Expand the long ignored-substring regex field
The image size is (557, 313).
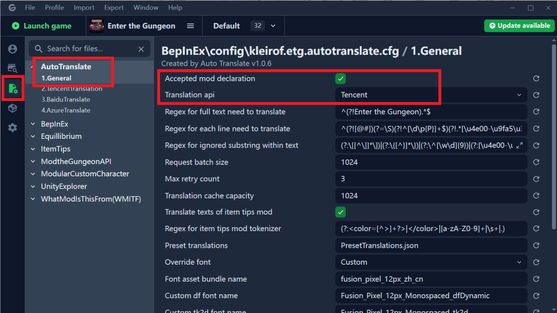coord(519,145)
